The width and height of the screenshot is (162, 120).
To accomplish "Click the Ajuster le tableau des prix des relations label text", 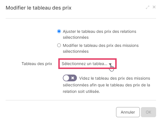I will pyautogui.click(x=99, y=34).
